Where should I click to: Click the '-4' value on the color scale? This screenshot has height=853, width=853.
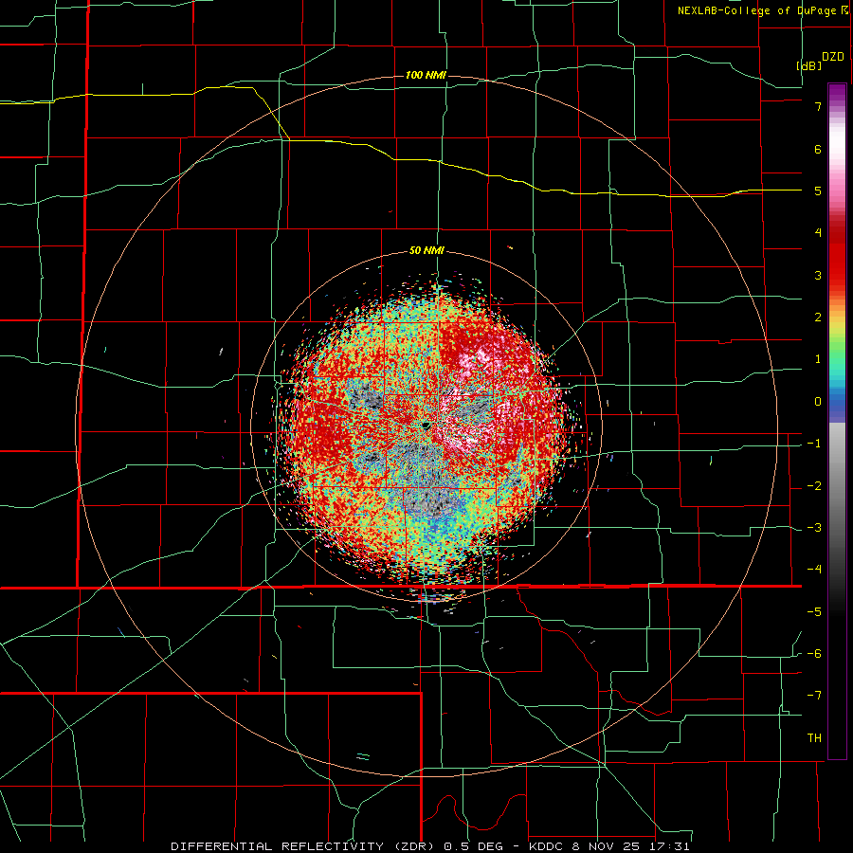click(x=814, y=570)
